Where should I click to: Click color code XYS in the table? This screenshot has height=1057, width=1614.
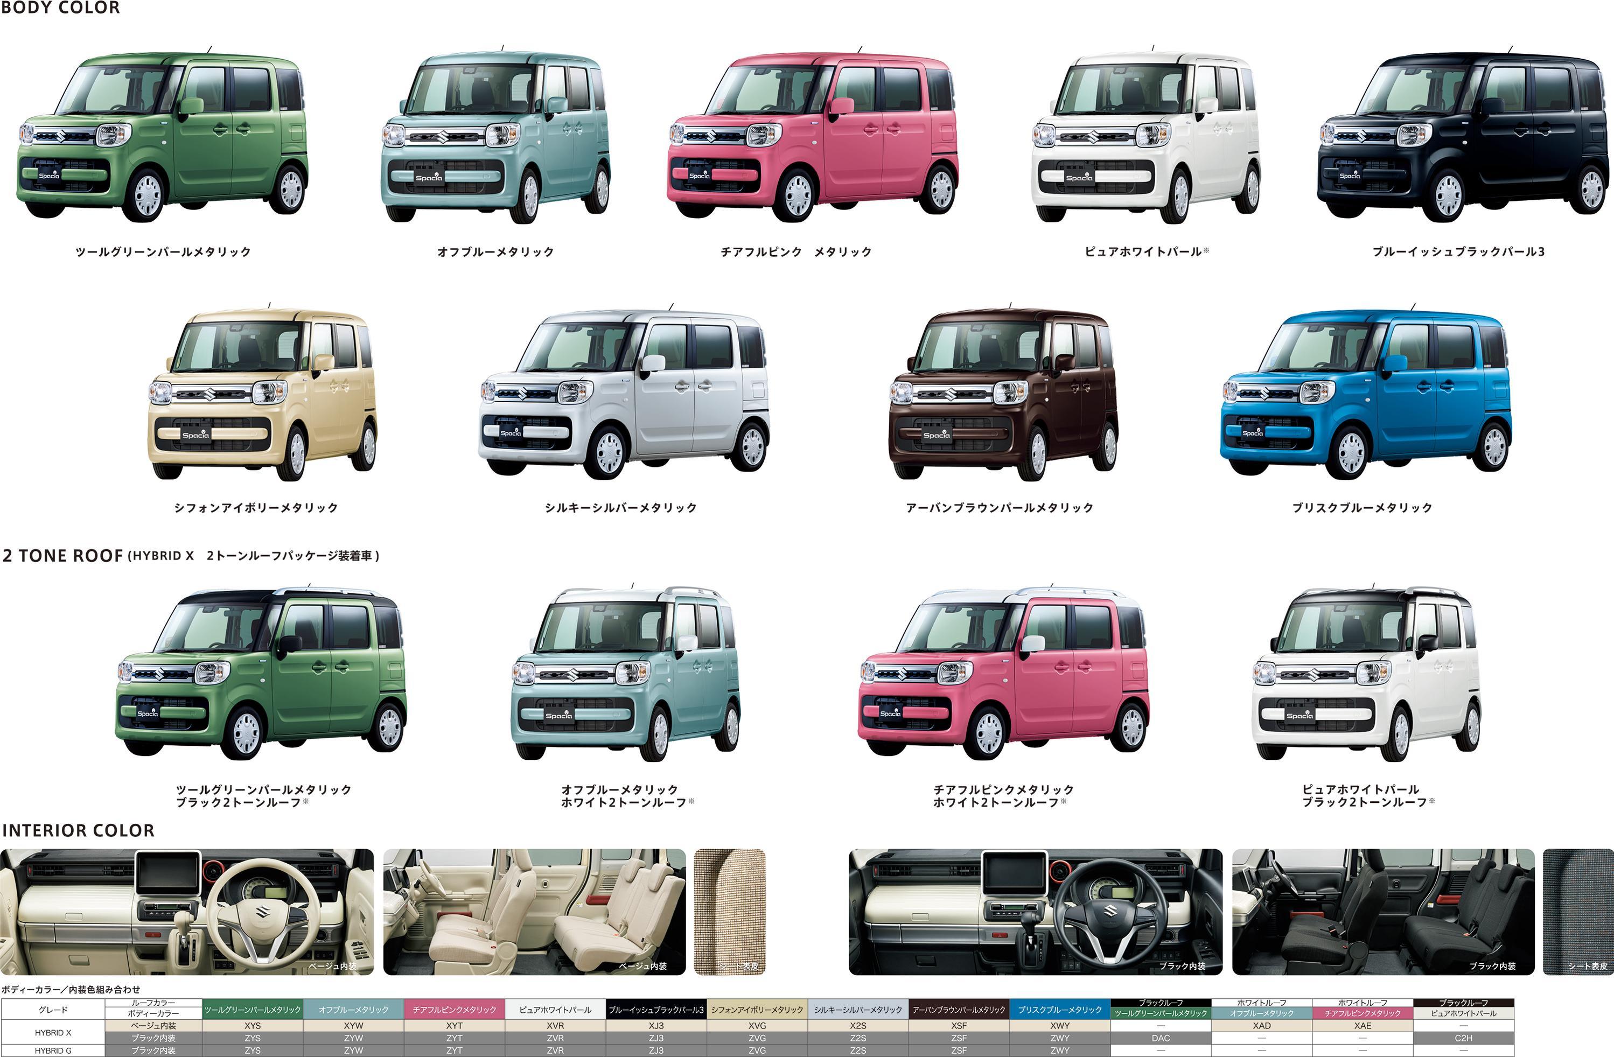252,1026
